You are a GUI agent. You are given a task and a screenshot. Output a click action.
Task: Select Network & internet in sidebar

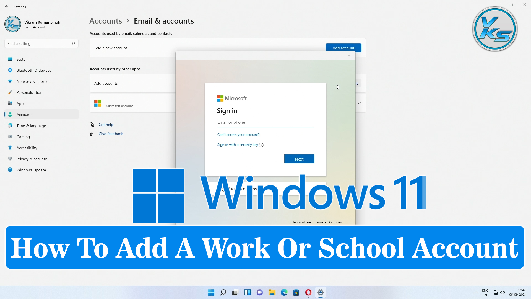pos(41,81)
